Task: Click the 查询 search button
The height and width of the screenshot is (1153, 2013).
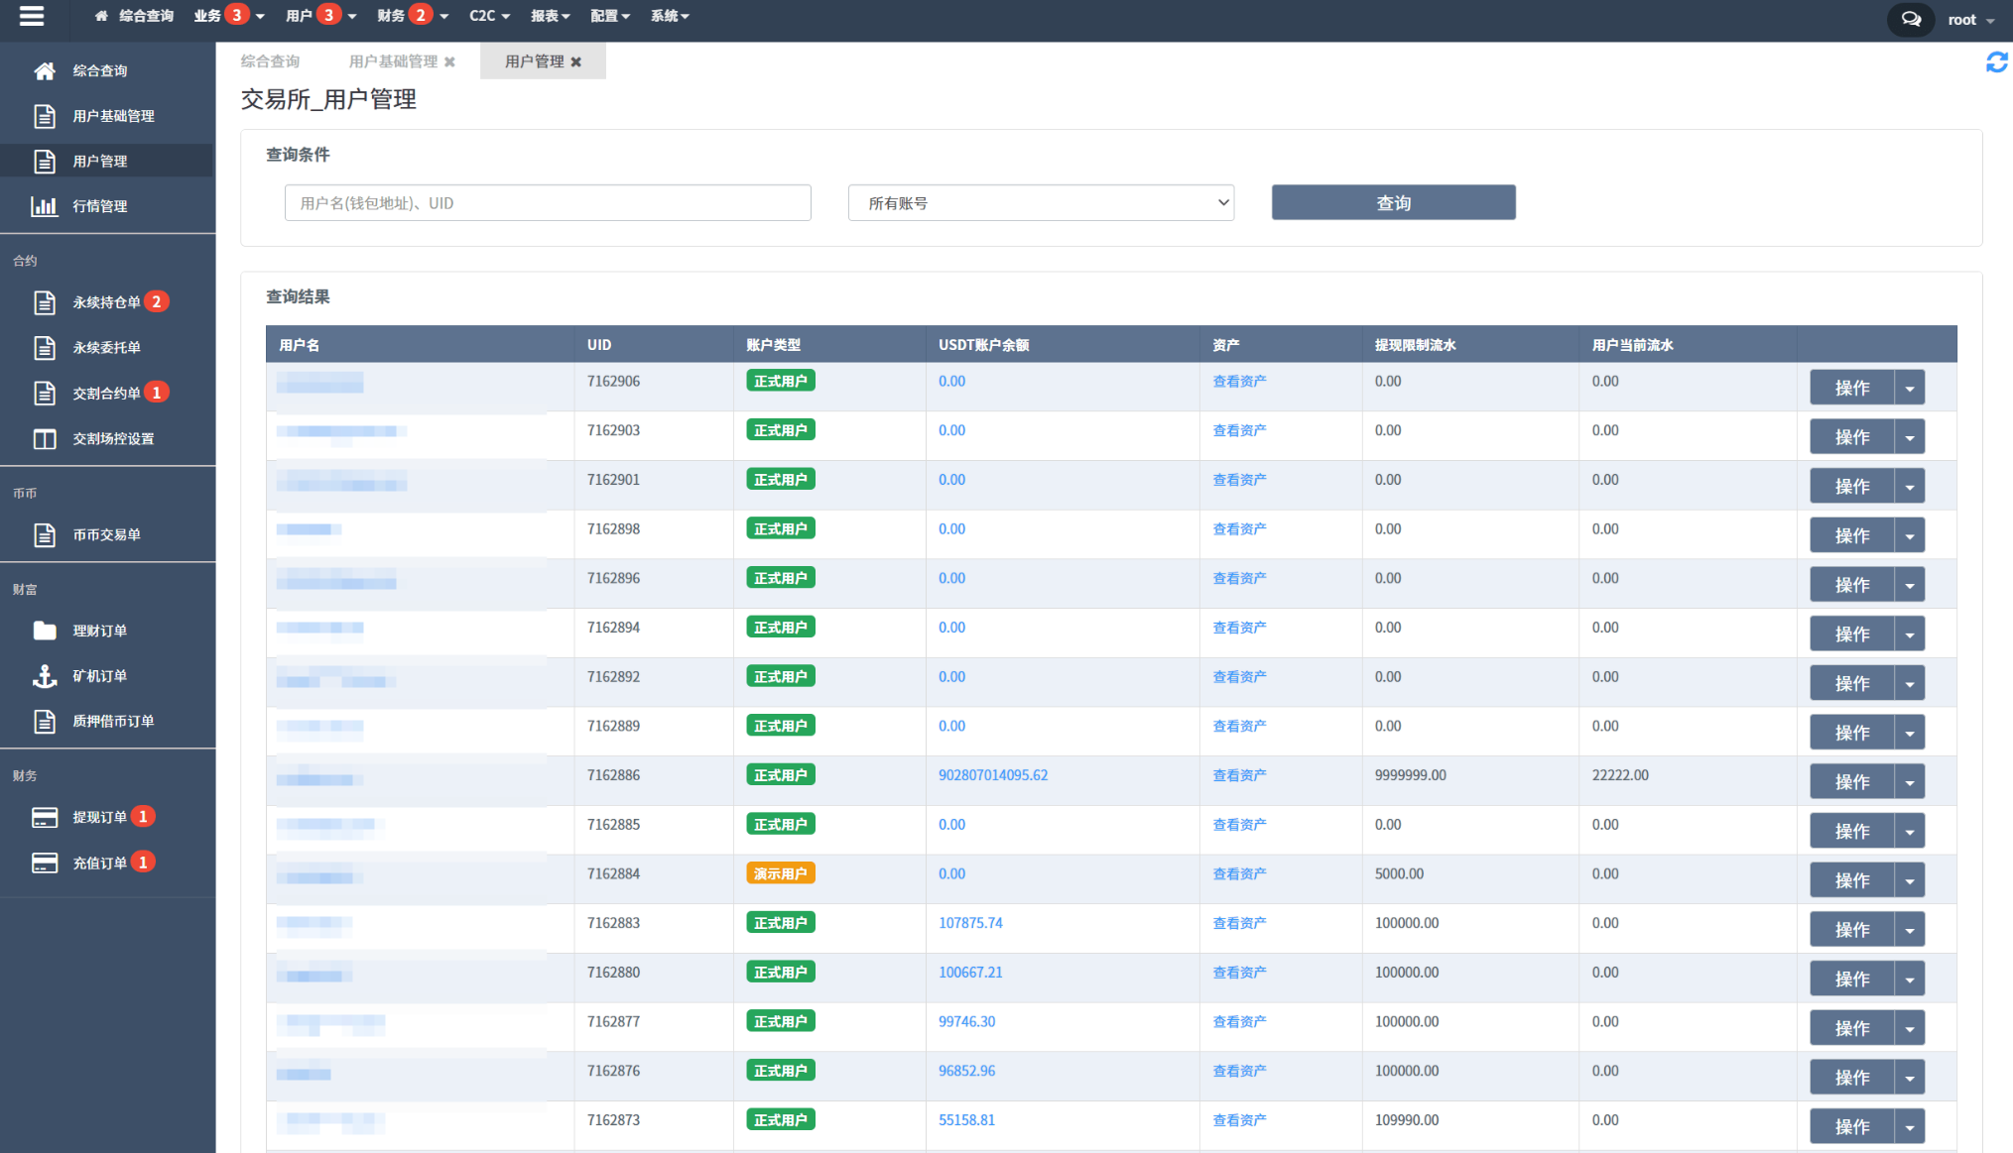Action: 1393,202
